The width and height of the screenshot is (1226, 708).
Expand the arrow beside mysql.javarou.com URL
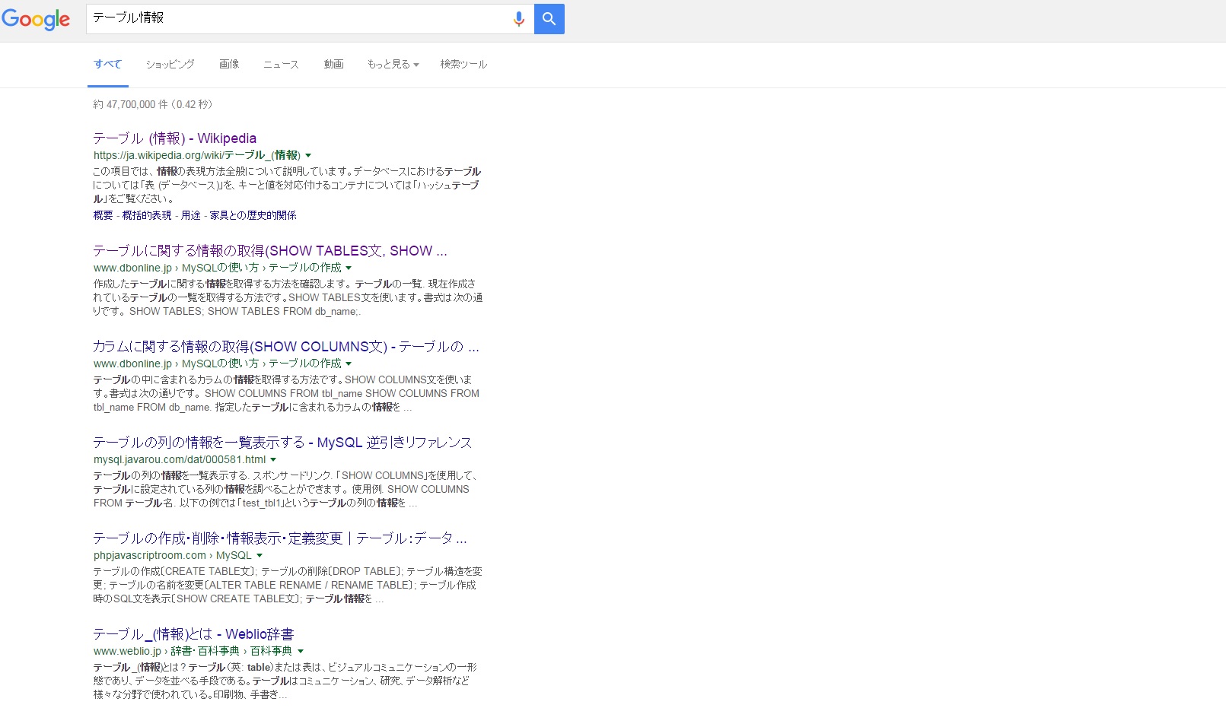[x=273, y=459]
